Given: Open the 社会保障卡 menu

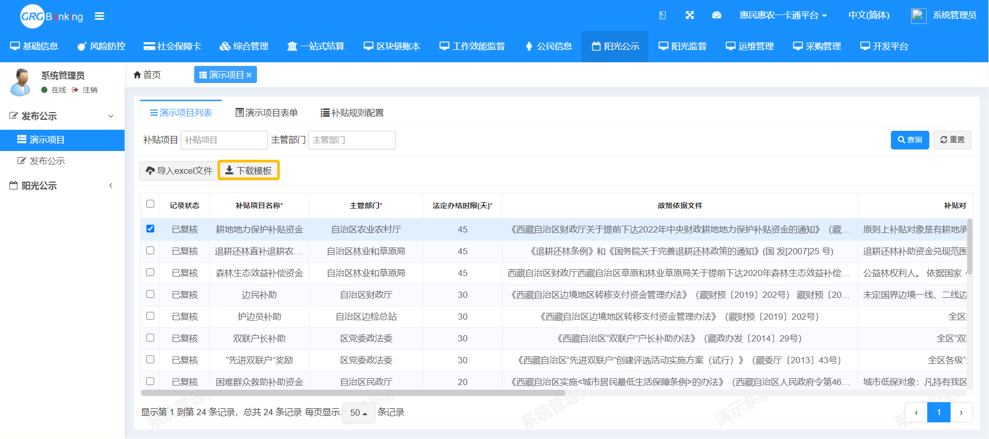Looking at the screenshot, I should click(x=172, y=46).
